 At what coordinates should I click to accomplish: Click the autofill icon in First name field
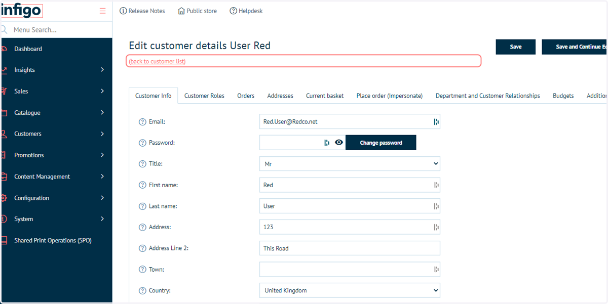coord(436,185)
